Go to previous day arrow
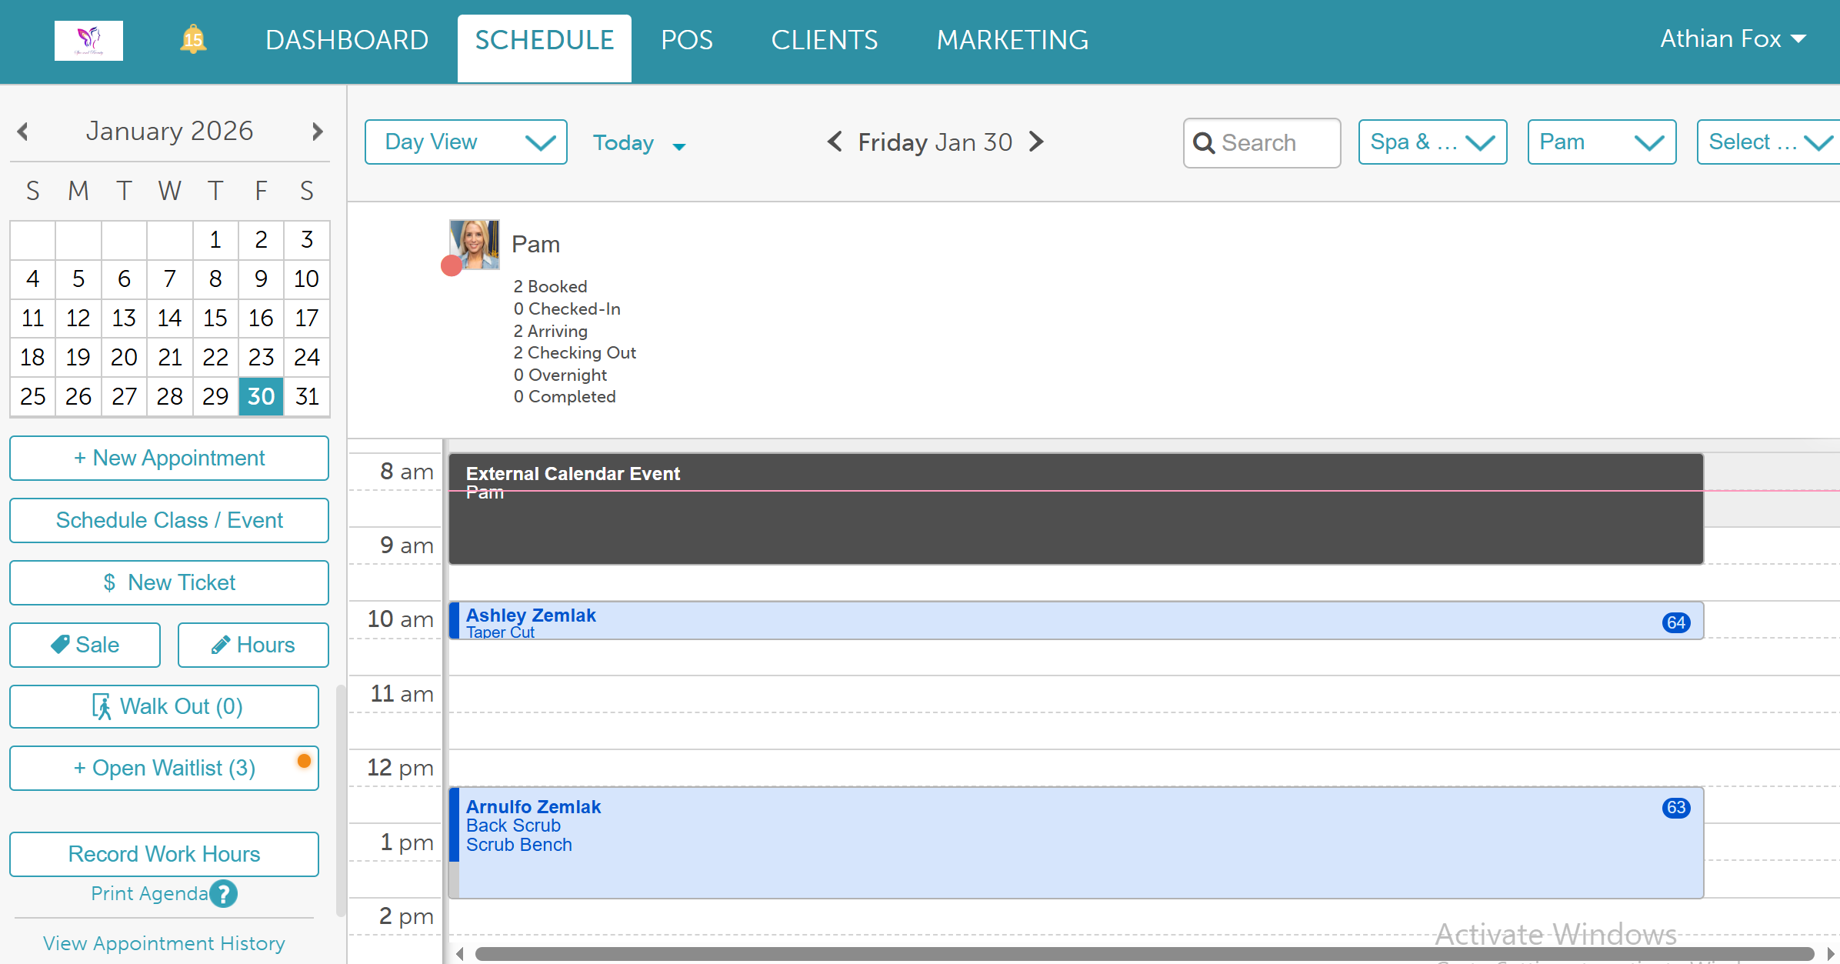1840x964 pixels. tap(835, 142)
